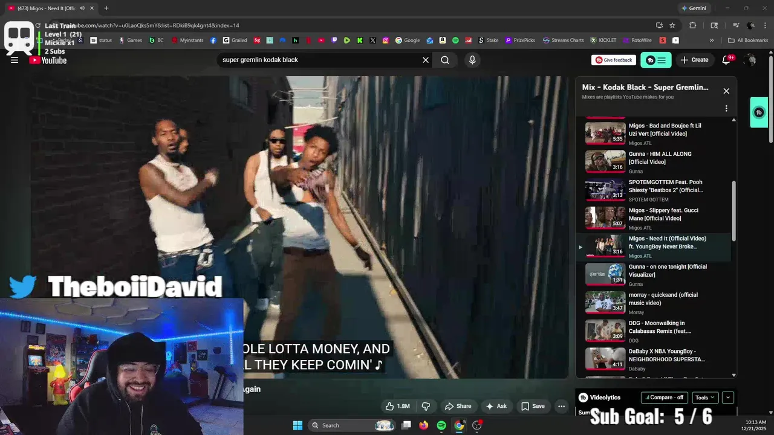
Task: Open the green TubeBuddy menu button
Action: (x=656, y=60)
